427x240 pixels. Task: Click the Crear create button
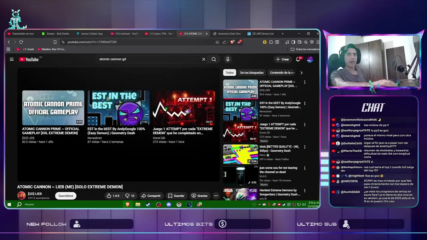click(x=283, y=59)
